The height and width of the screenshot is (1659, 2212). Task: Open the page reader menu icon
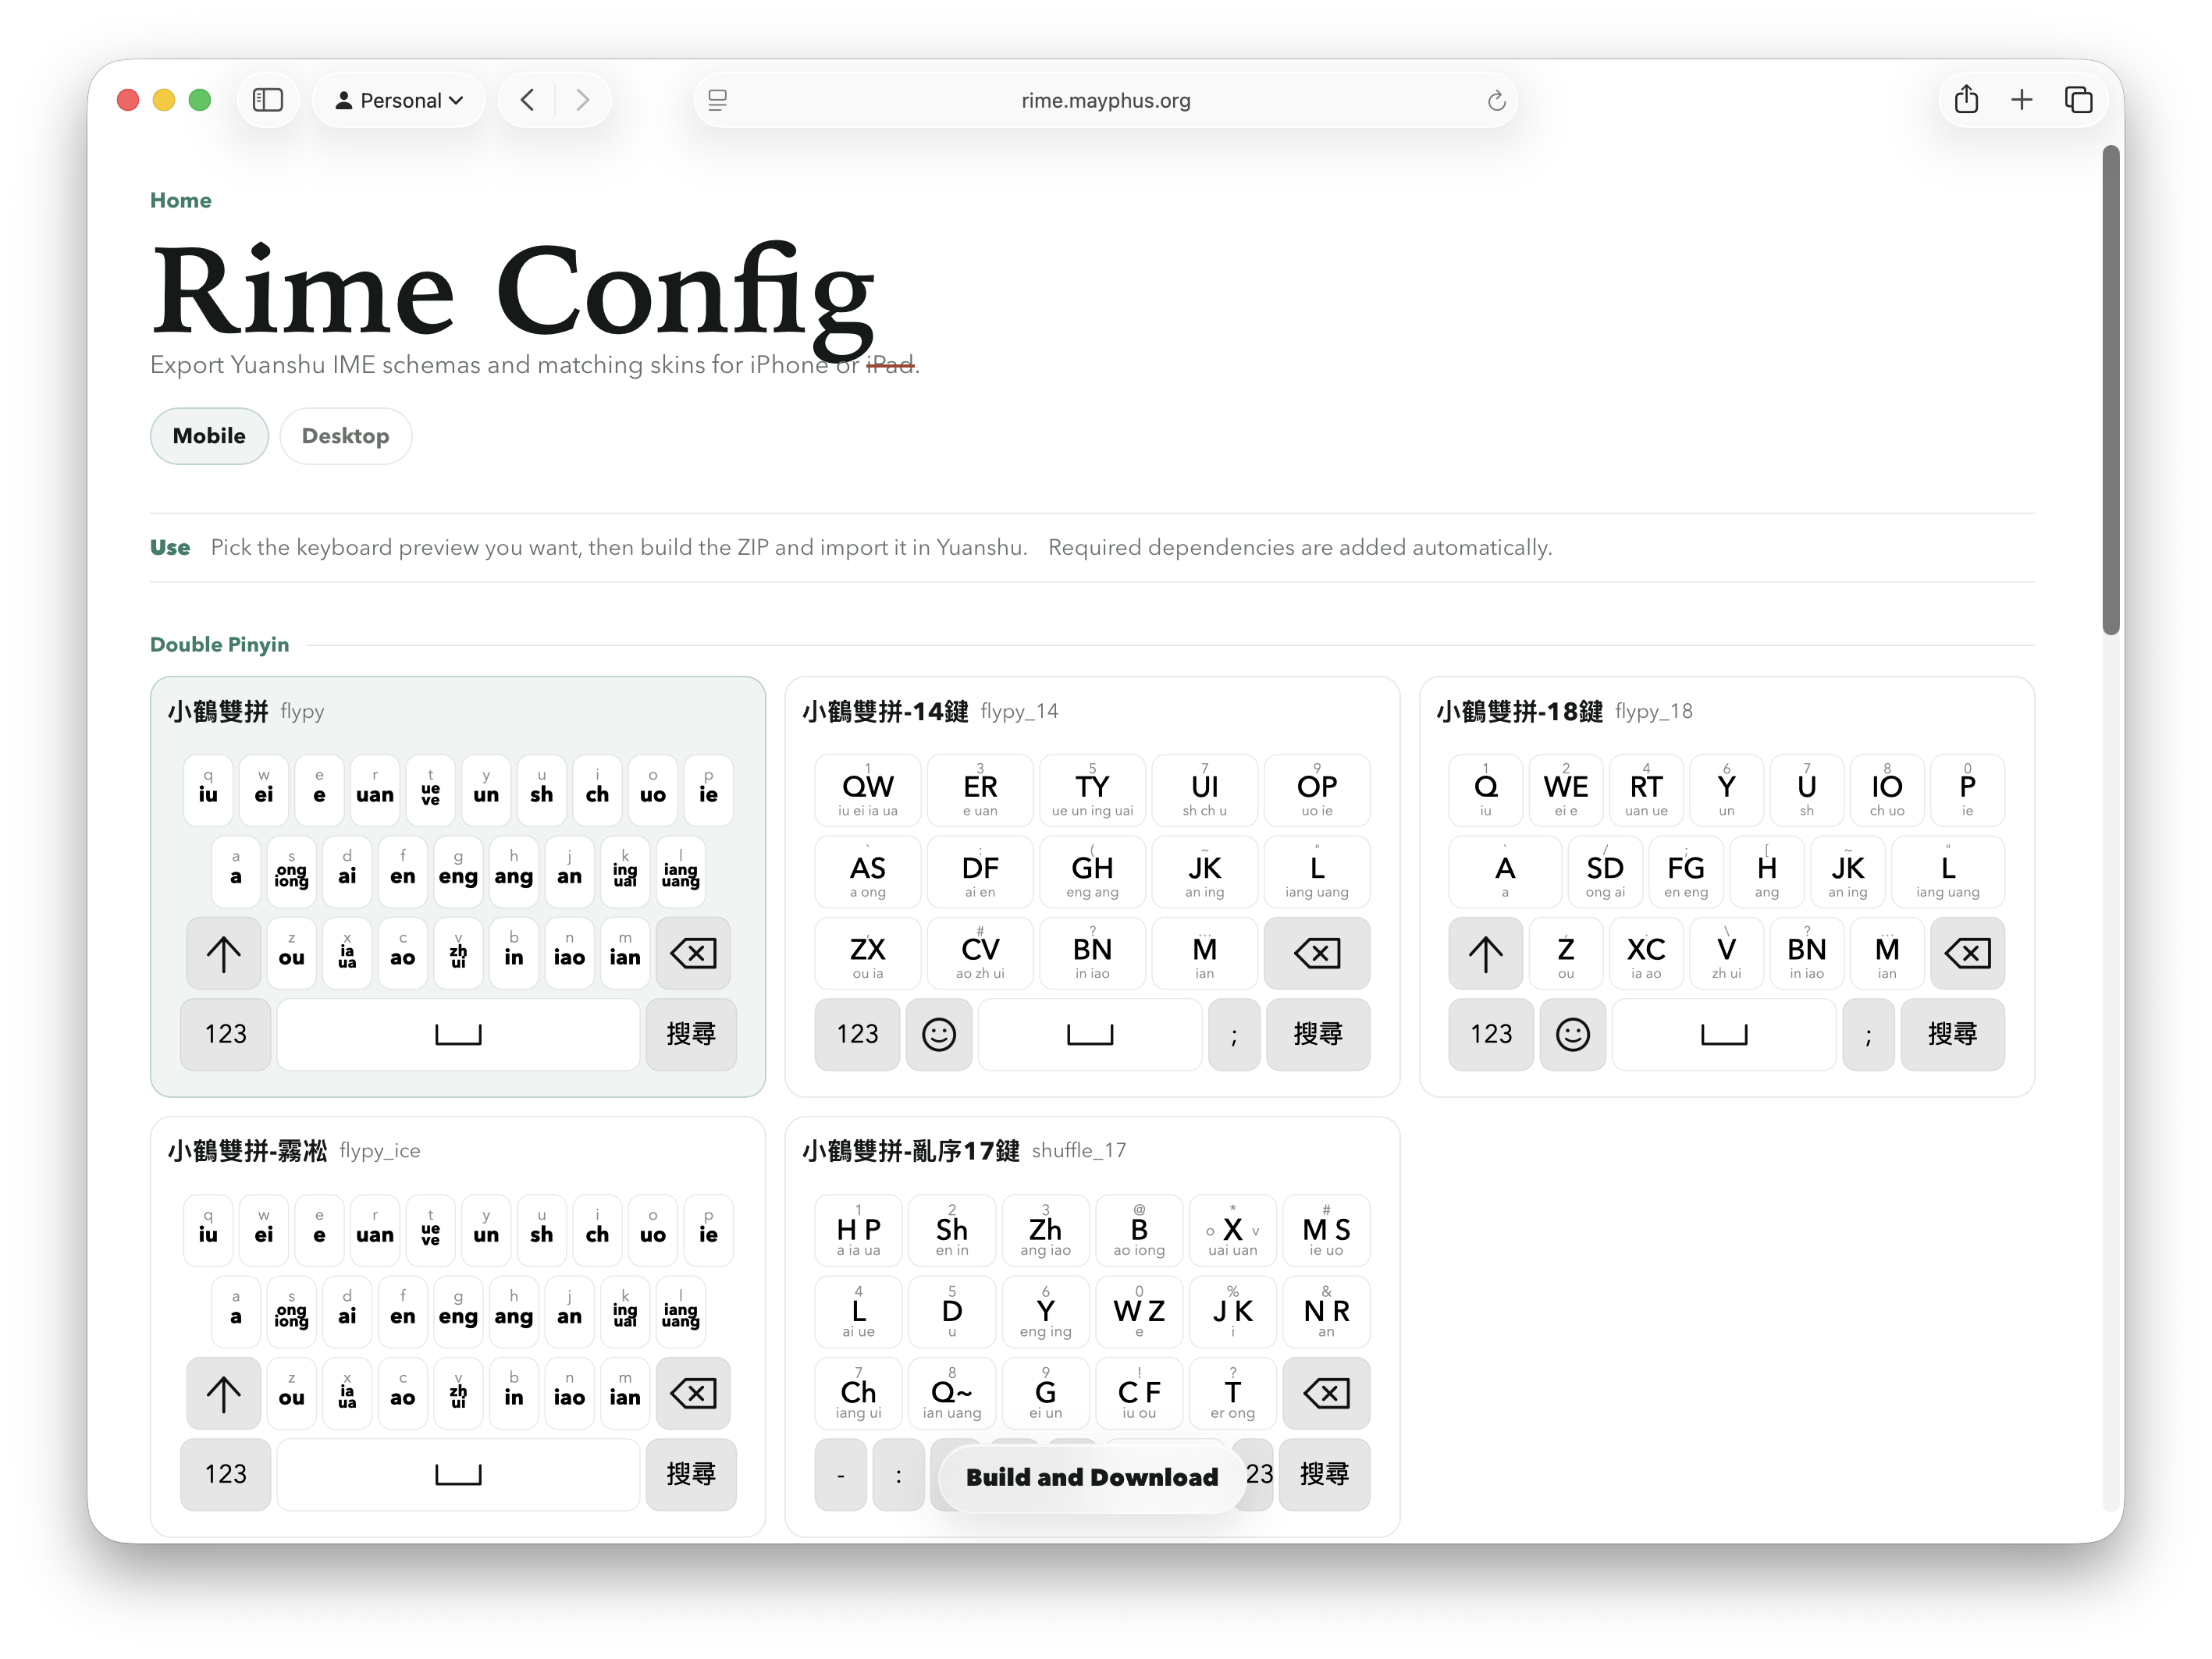tap(717, 100)
